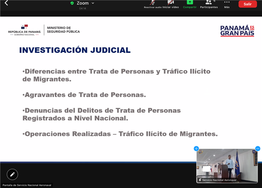Leave the meeting with Salir
262x188 pixels.
(x=248, y=4)
